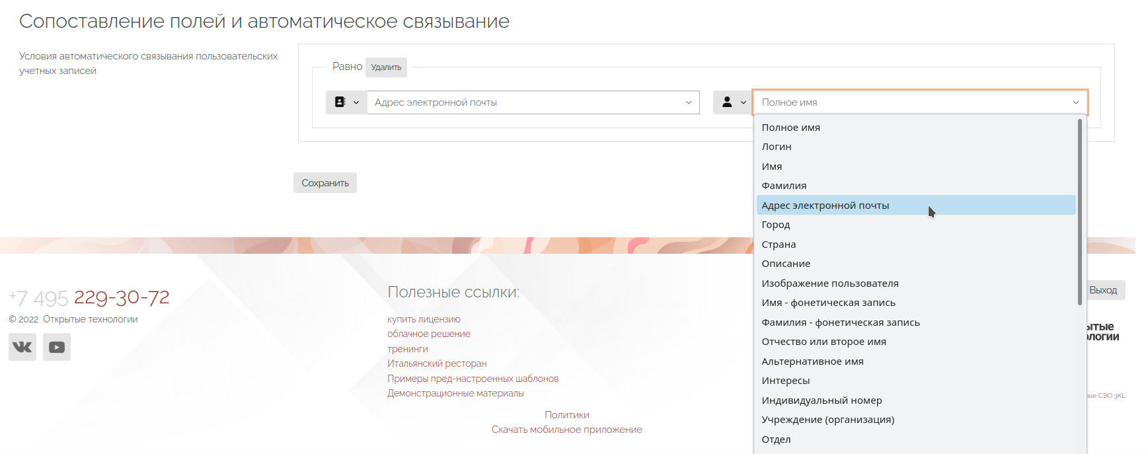This screenshot has width=1148, height=454.
Task: Choose Учреждение (организация) from list
Action: (827, 420)
